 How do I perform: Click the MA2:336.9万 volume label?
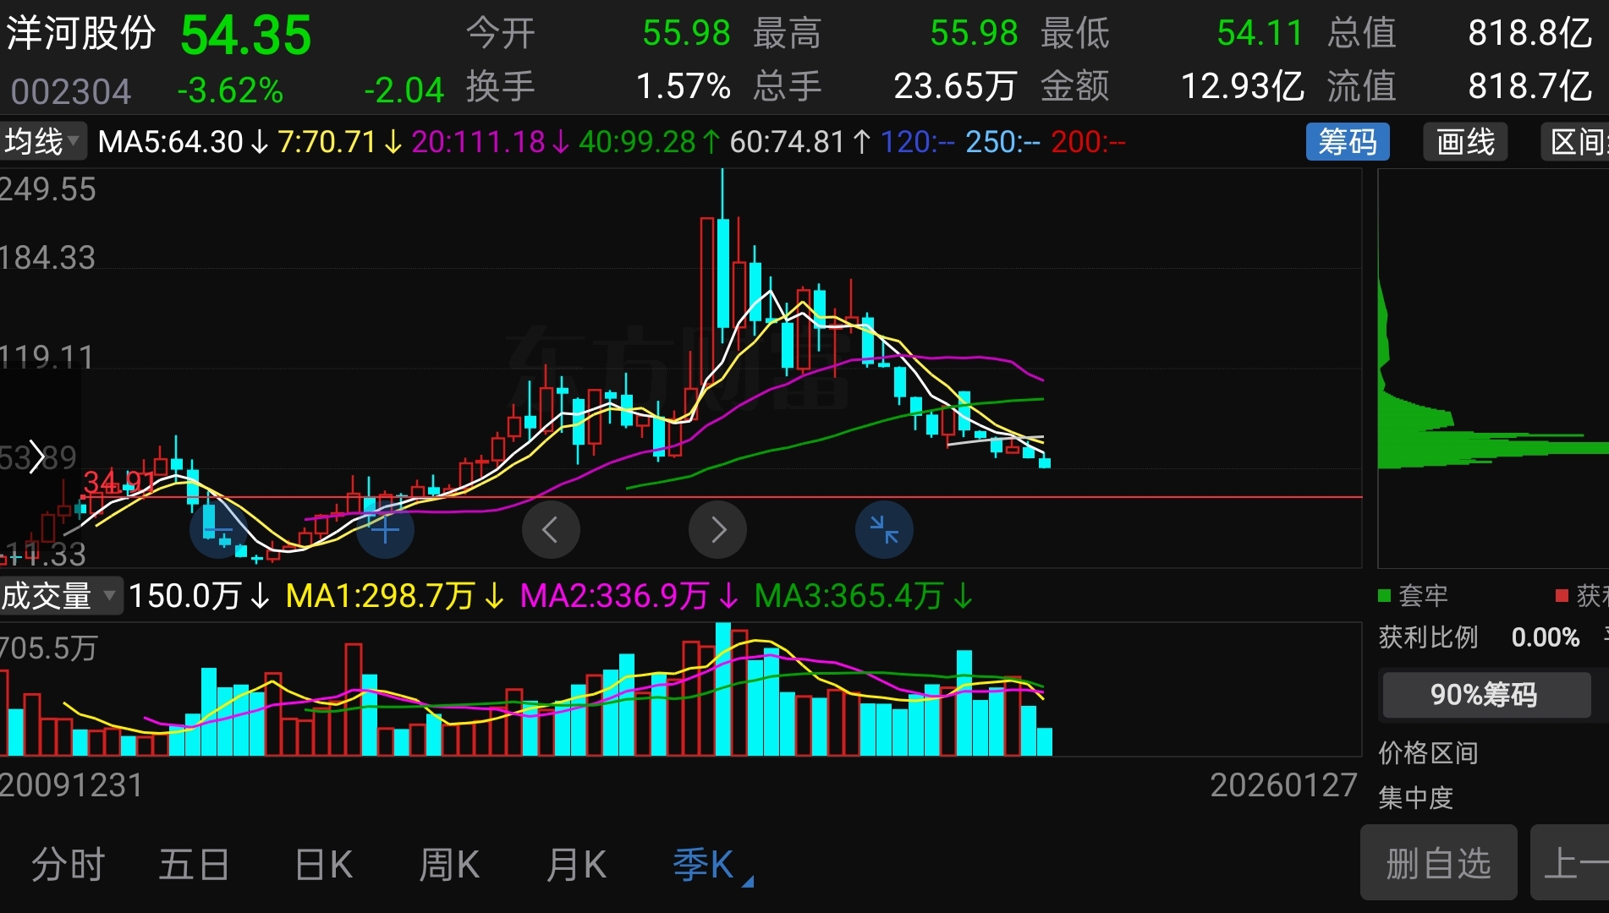pyautogui.click(x=629, y=596)
